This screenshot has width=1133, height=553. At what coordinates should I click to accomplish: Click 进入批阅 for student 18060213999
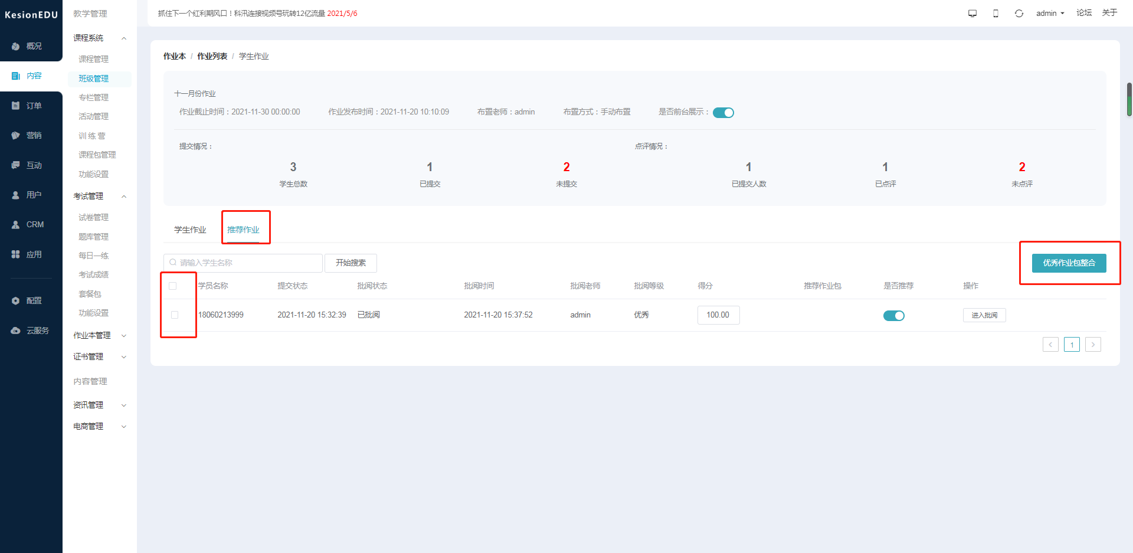click(x=984, y=316)
